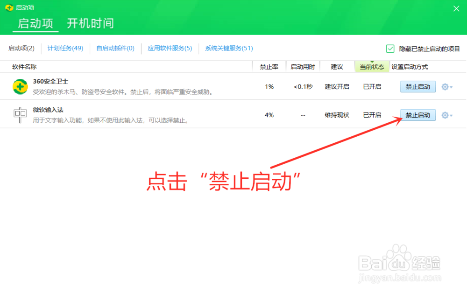Open settings gear for 微软输入法 row
Image resolution: width=467 pixels, height=294 pixels.
pos(447,115)
